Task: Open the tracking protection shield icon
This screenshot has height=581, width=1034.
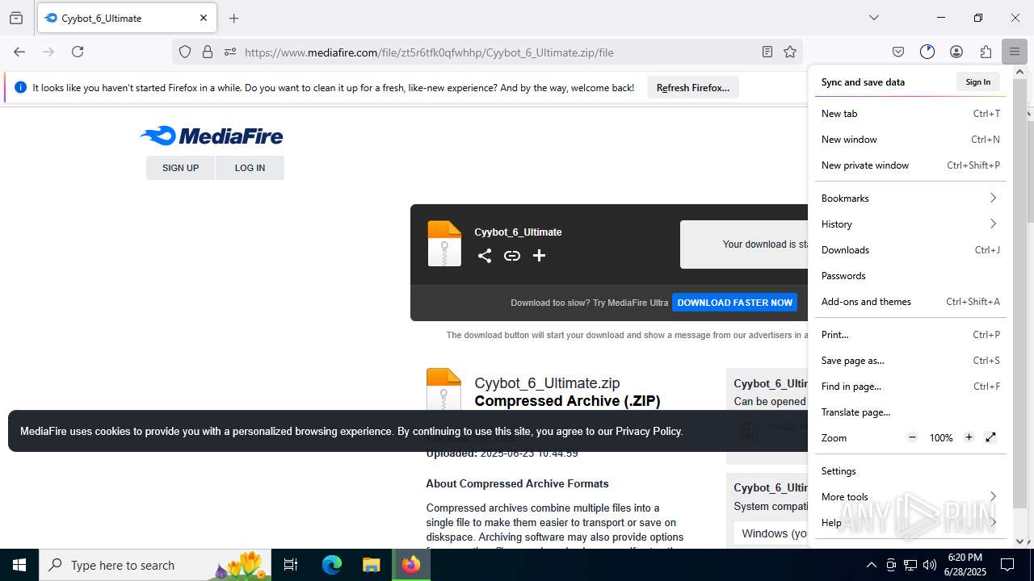Action: [x=185, y=52]
